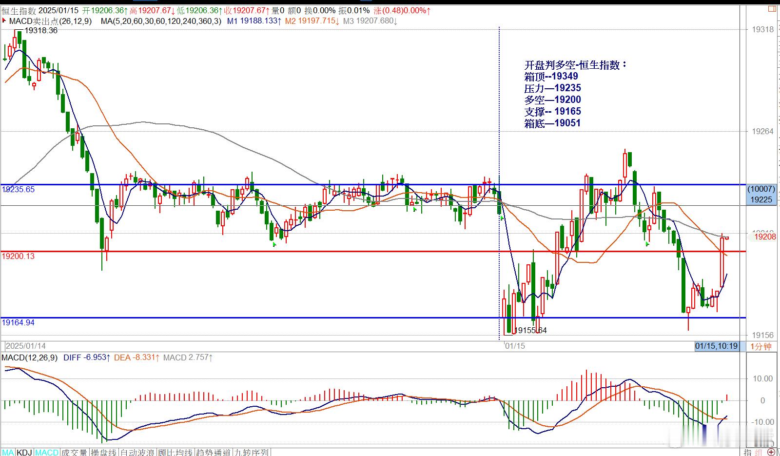Click the 19318.36 high price label
This screenshot has width=780, height=456.
click(41, 30)
